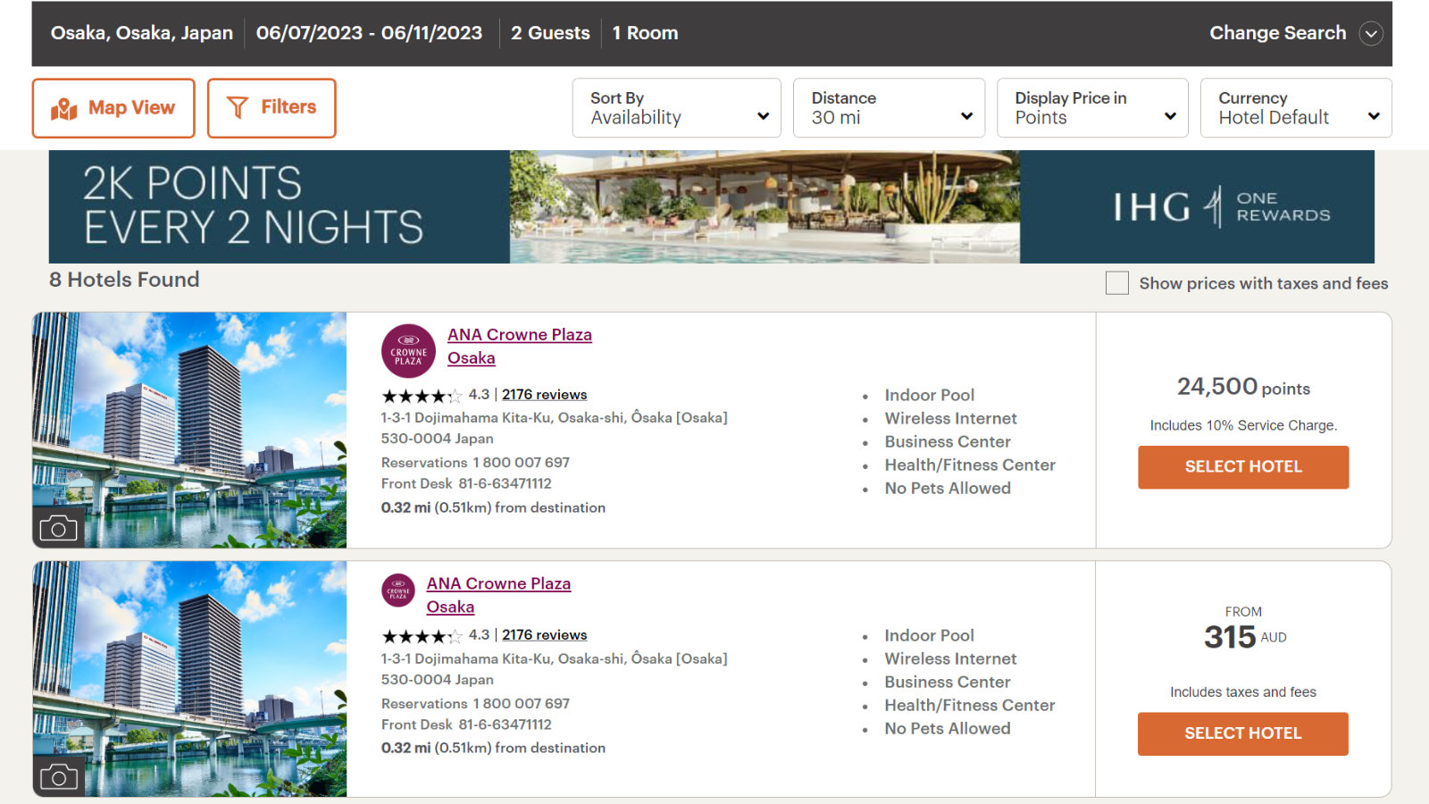Click Front Desk 81-6-63471112 in second card
Viewport: 1429px width, 804px height.
(x=466, y=724)
